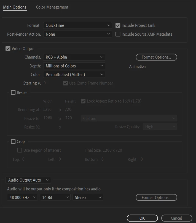
Task: Change Depth from Millions of Colors+
Action: [74, 66]
